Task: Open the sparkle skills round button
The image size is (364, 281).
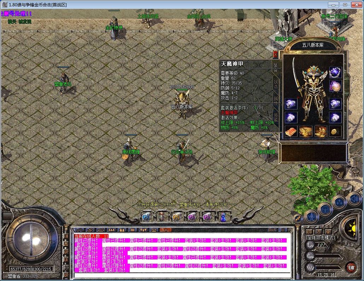Action: click(x=340, y=202)
